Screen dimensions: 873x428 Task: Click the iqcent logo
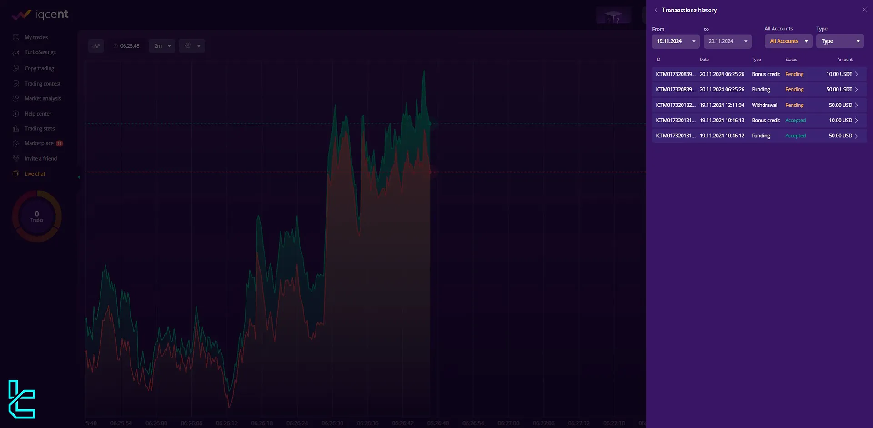pyautogui.click(x=40, y=15)
